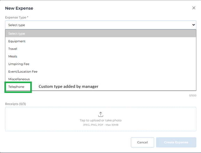Click the upload arrow icon
201x153 pixels.
pos(100,114)
